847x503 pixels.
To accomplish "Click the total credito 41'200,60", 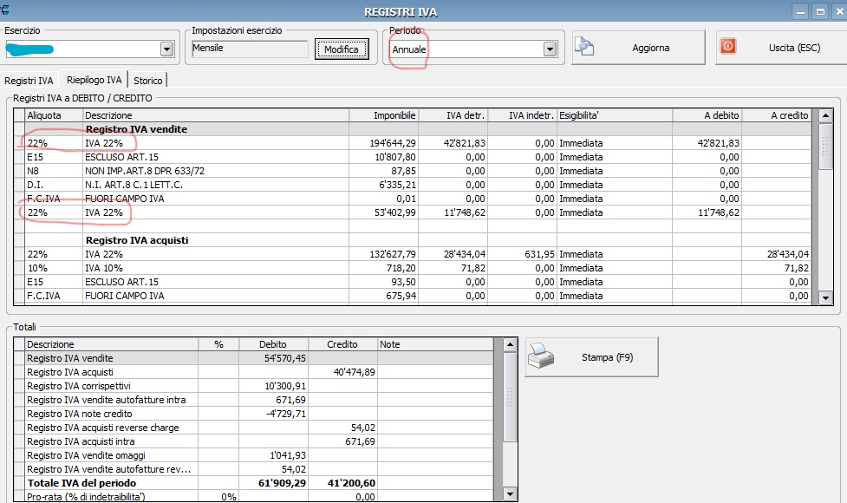I will point(351,483).
